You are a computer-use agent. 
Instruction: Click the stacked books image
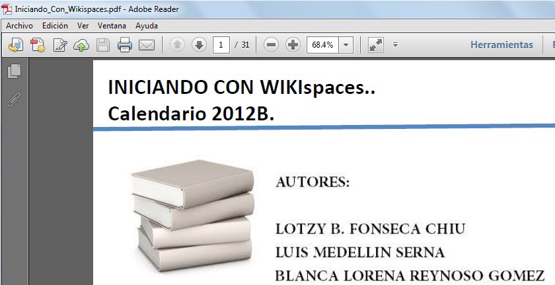coord(192,216)
